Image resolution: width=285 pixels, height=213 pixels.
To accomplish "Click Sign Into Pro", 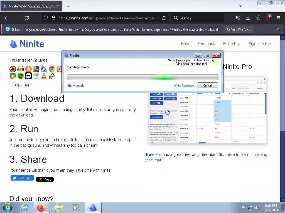I will 260,44.
